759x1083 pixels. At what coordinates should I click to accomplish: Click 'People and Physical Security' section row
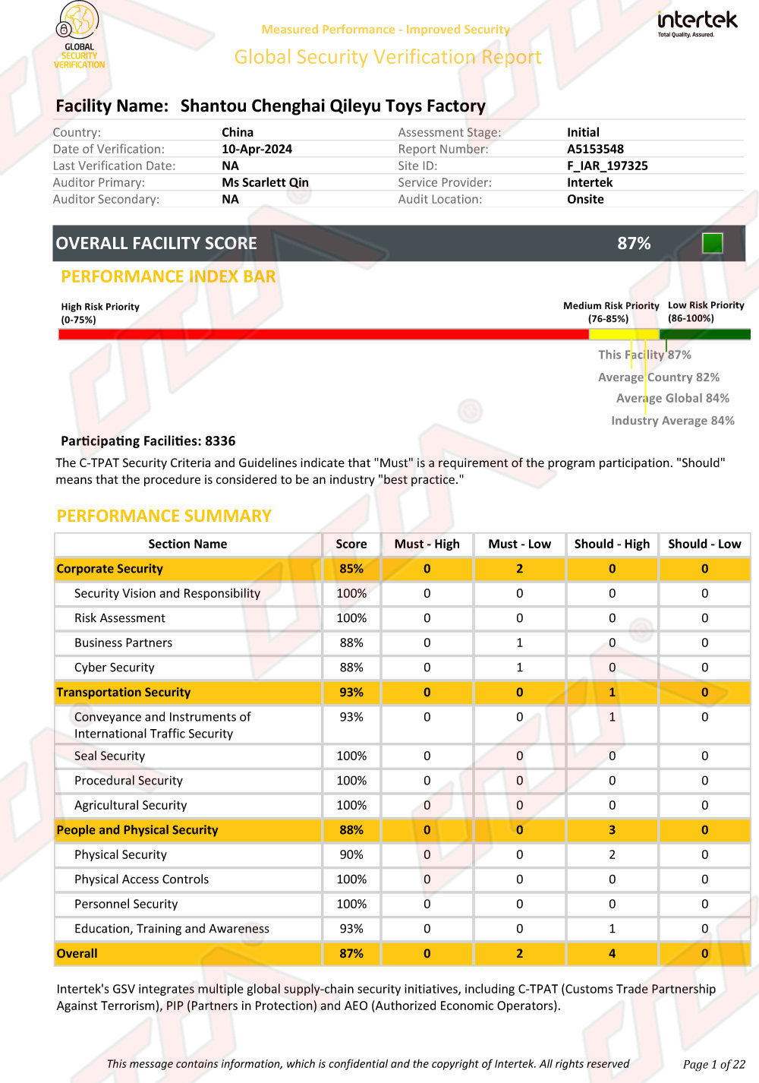(x=402, y=830)
